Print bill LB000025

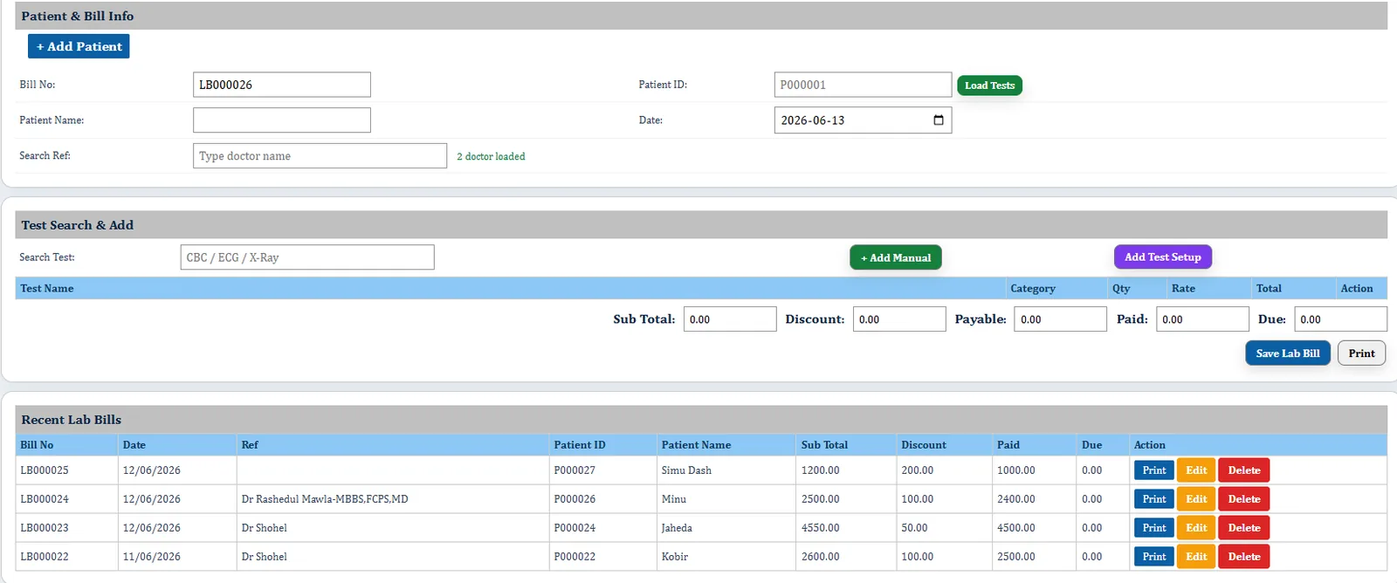point(1154,470)
